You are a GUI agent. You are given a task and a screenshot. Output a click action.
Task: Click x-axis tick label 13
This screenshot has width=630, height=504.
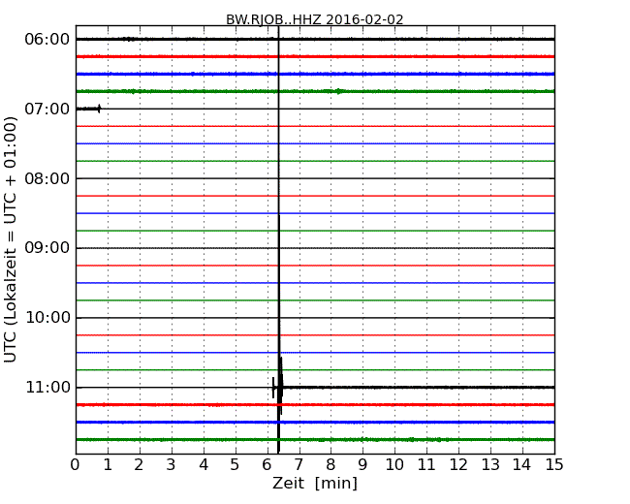(x=490, y=465)
